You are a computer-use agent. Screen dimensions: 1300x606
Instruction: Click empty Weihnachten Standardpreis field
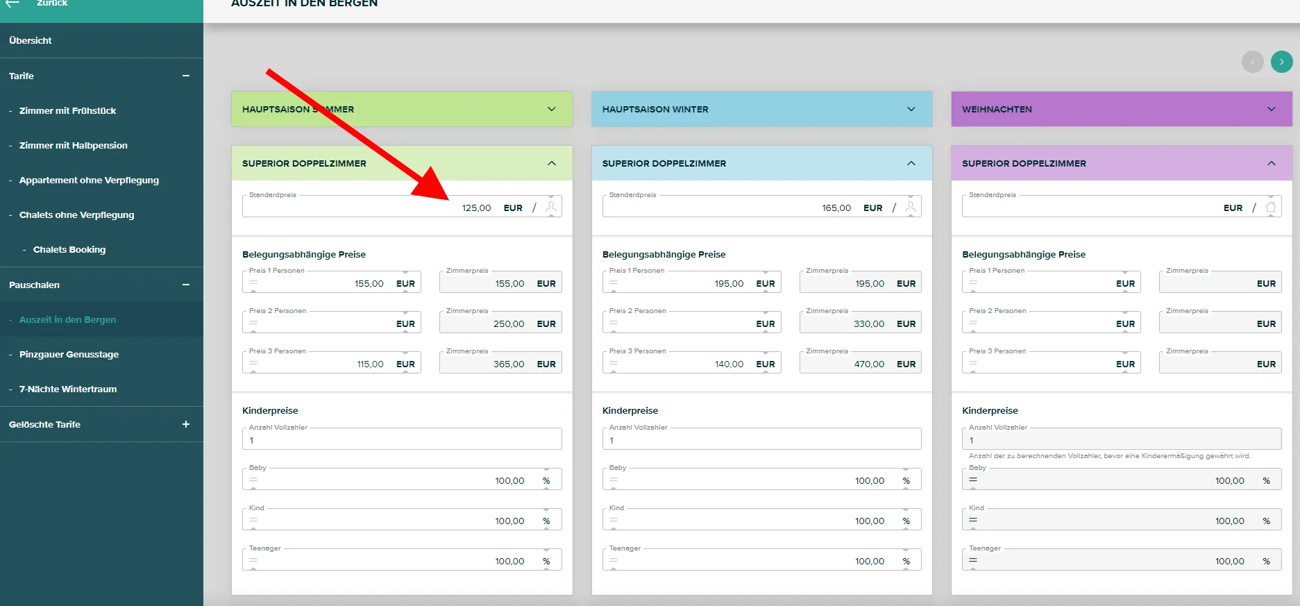click(1122, 207)
